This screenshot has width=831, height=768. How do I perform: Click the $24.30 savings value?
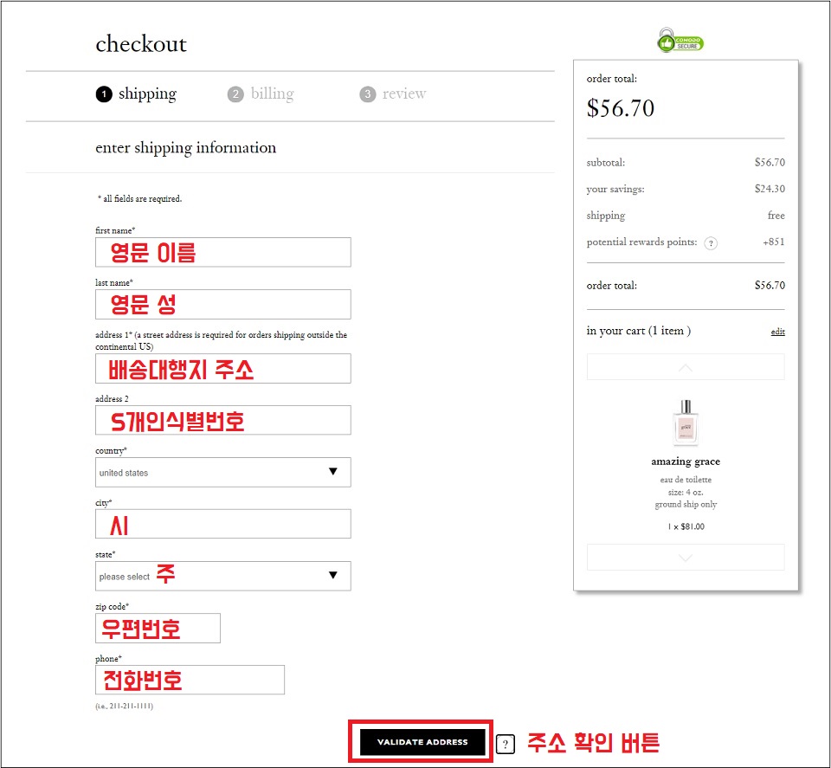tap(770, 189)
